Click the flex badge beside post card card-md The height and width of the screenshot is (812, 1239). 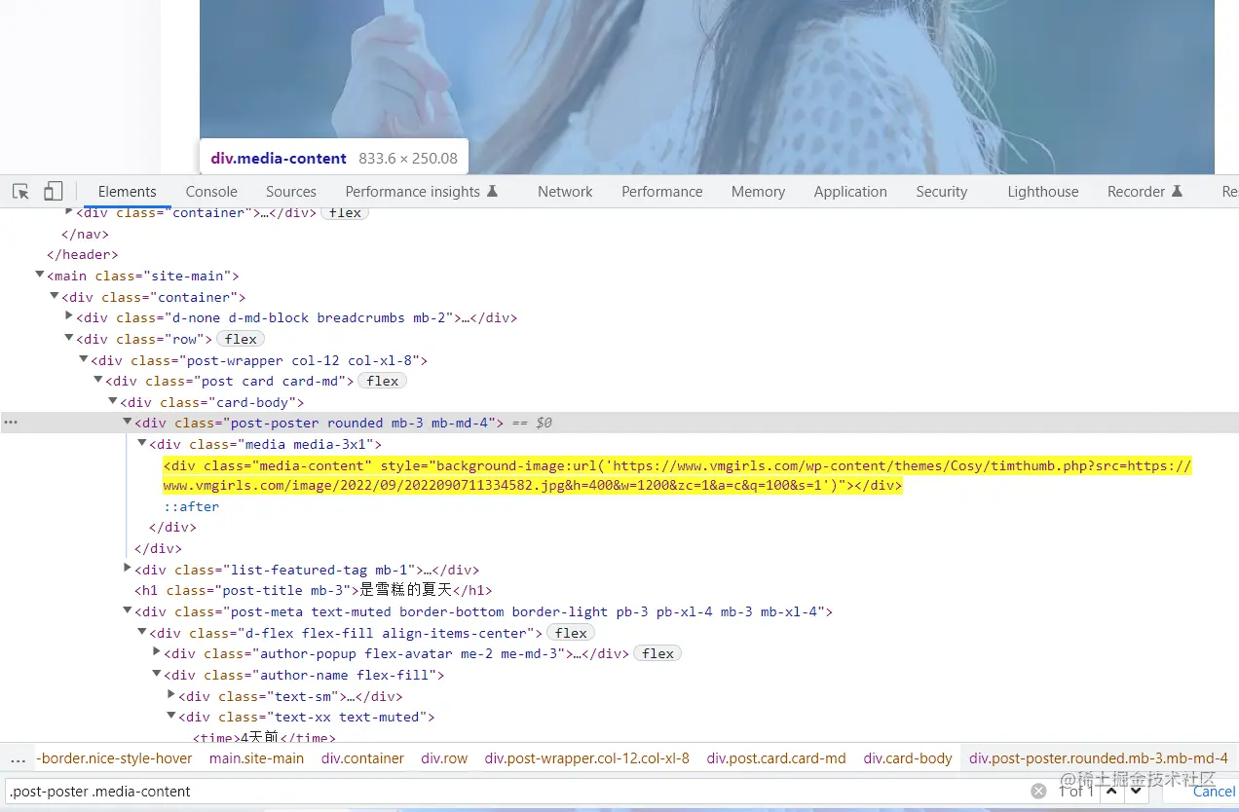[x=383, y=381]
